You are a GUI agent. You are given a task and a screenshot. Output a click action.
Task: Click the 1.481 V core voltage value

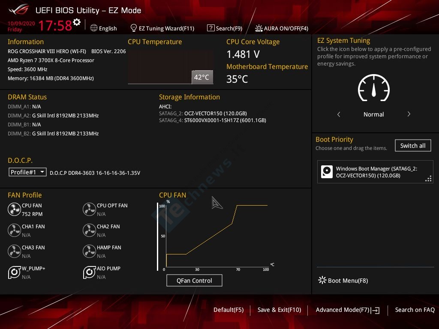click(x=243, y=54)
